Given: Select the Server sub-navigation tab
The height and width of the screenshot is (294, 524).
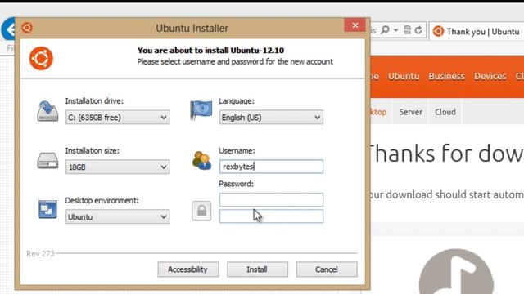Looking at the screenshot, I should click(x=411, y=112).
